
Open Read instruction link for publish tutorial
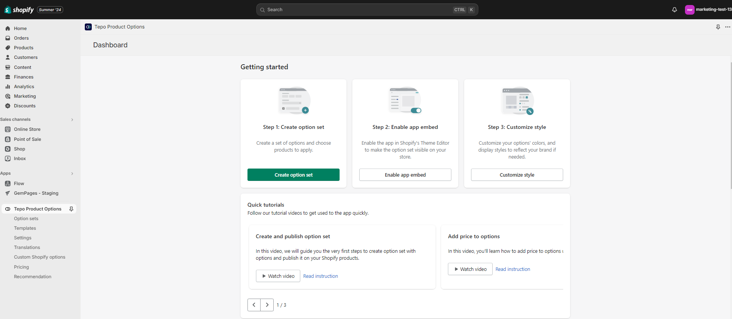click(x=320, y=276)
